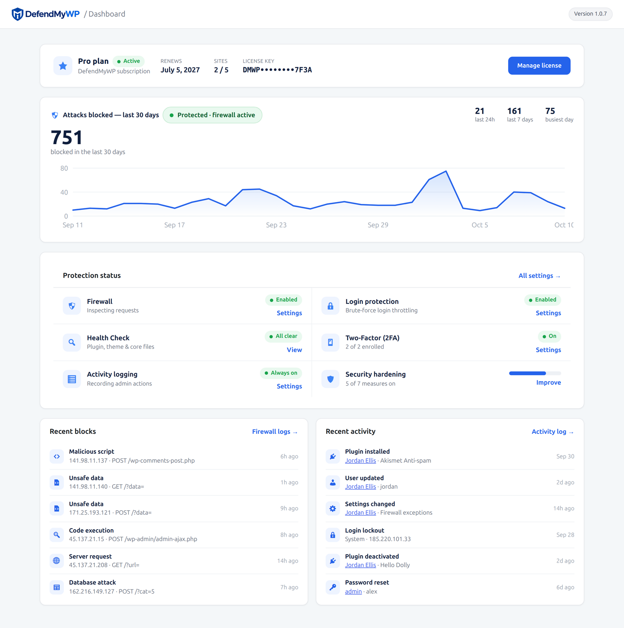The height and width of the screenshot is (628, 624).
Task: Click the Login lockout lock icon
Action: coord(333,535)
